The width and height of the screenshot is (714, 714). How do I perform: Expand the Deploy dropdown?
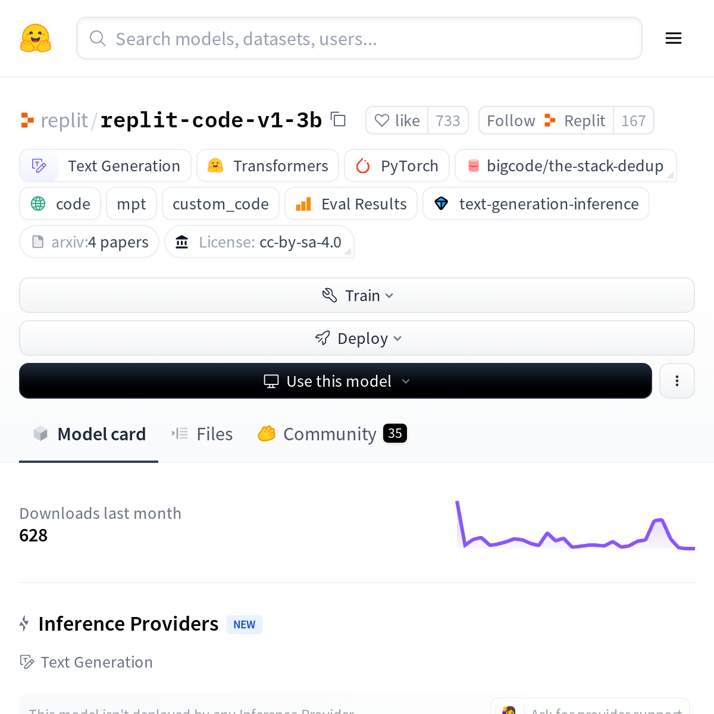pos(357,339)
